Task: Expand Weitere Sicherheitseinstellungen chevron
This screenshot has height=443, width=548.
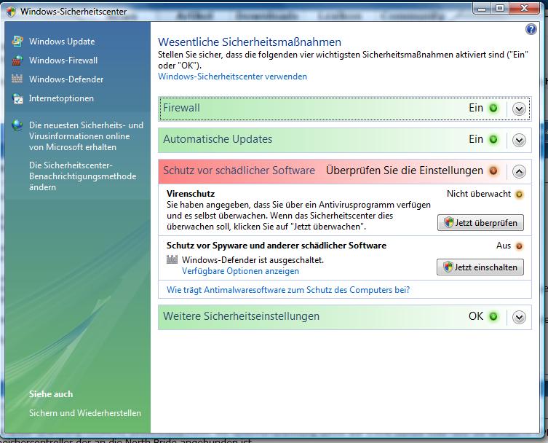Action: pyautogui.click(x=519, y=318)
